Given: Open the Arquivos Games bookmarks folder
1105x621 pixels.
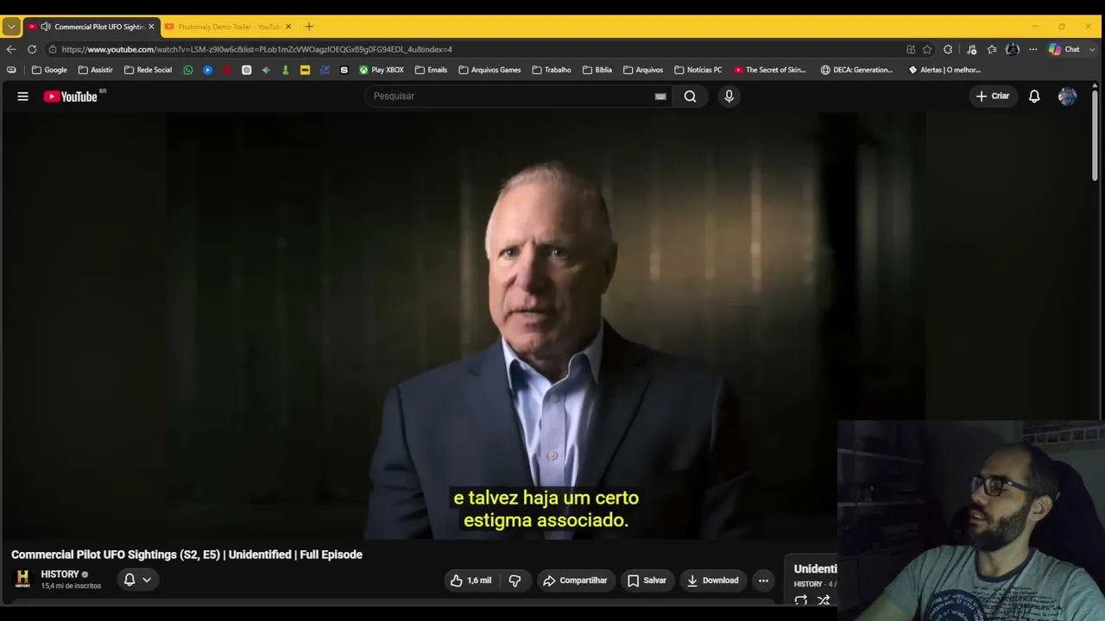Looking at the screenshot, I should coord(489,70).
